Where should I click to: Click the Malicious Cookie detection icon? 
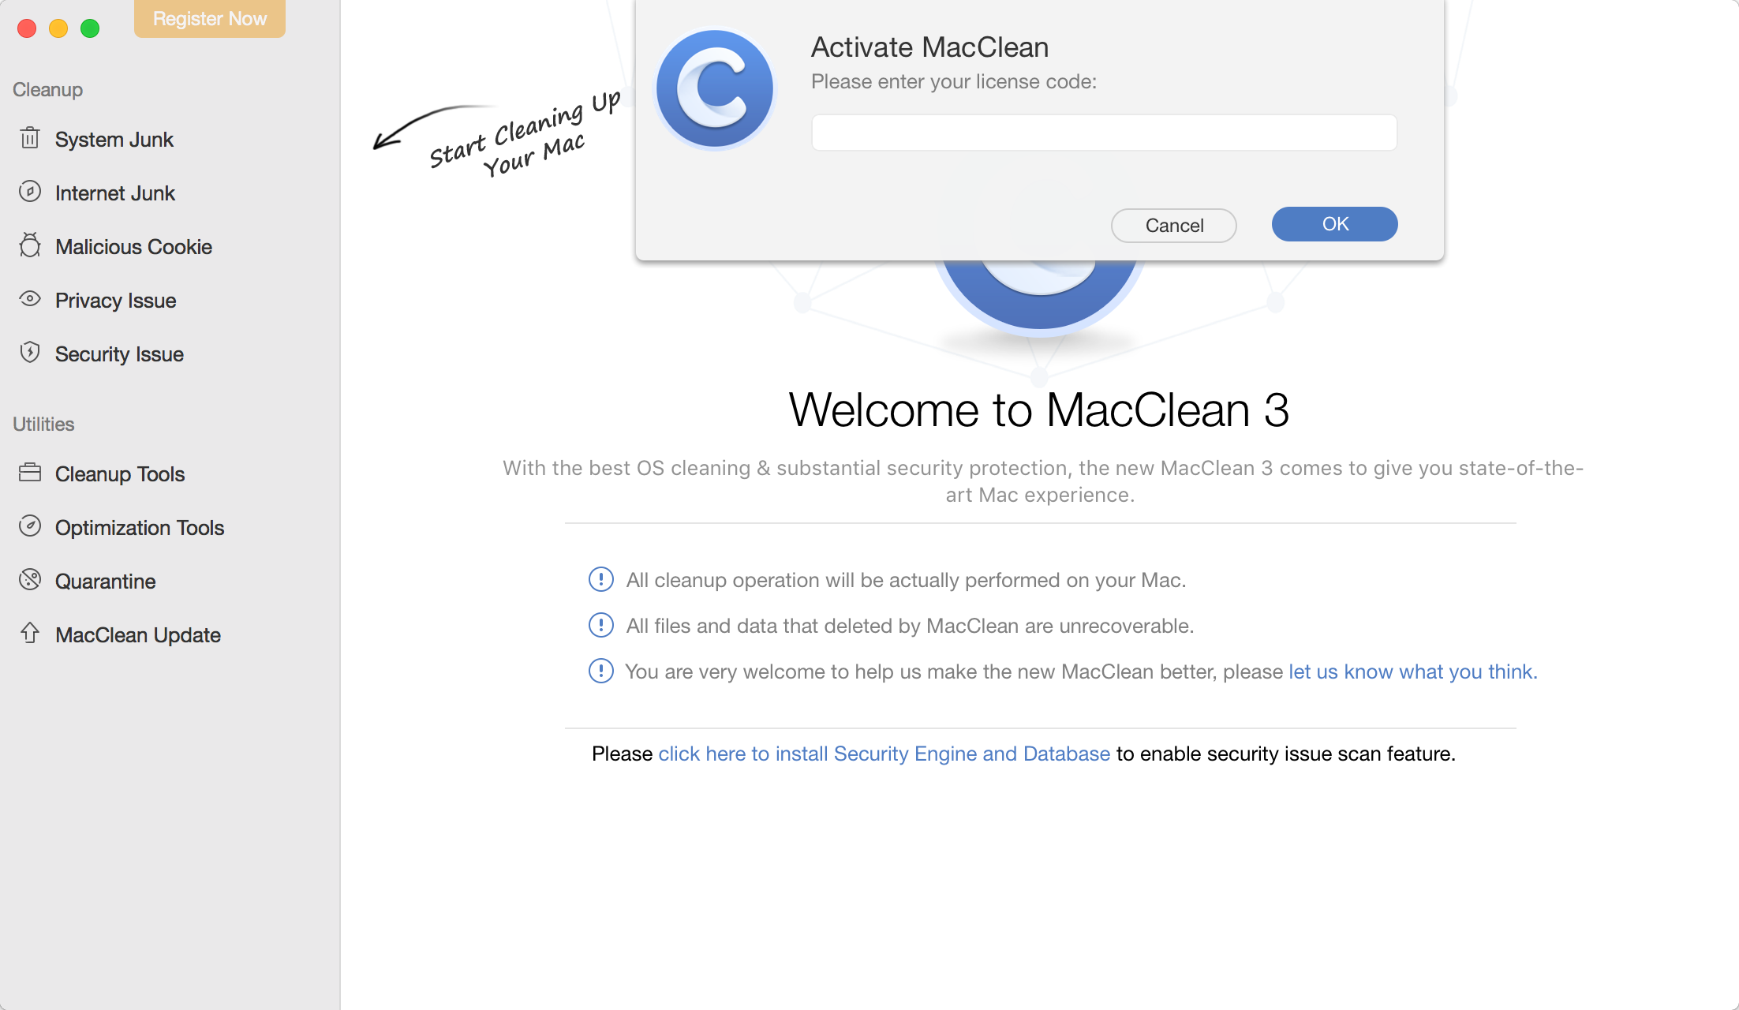pos(30,245)
